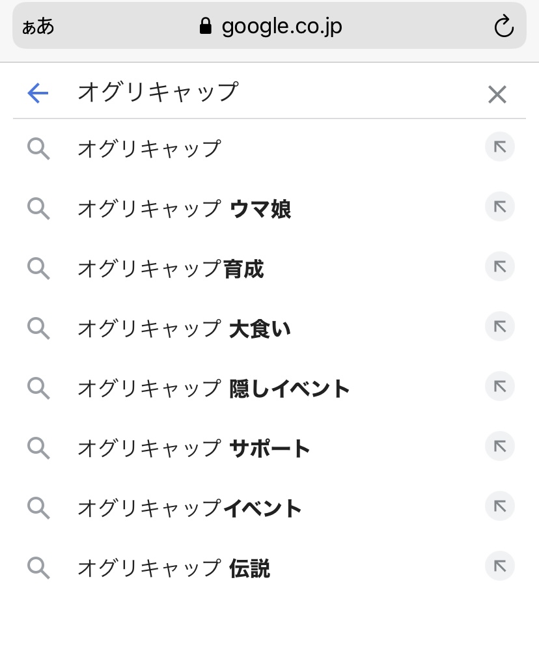Tap the fill arrow beside 隠しイベント

tap(499, 387)
